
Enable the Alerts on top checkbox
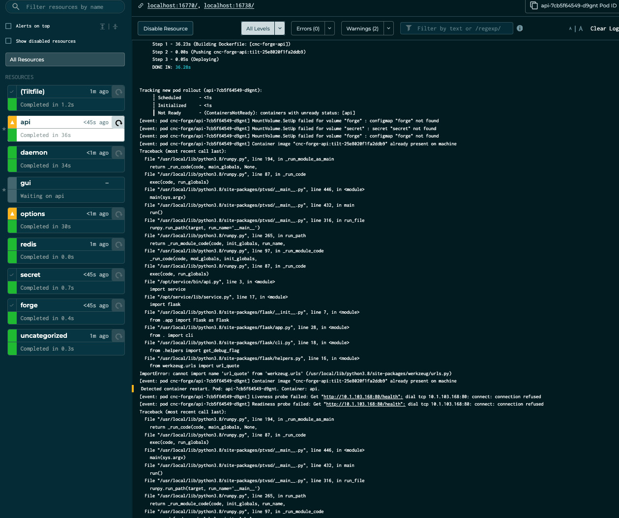(x=8, y=26)
